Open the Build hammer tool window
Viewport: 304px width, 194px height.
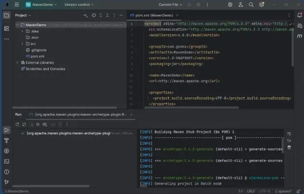coord(7,141)
